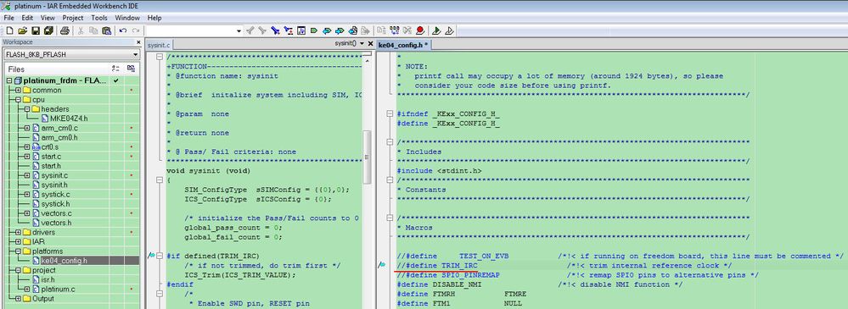Jump to next bookmark icon
The image size is (848, 309).
pyautogui.click(x=340, y=30)
